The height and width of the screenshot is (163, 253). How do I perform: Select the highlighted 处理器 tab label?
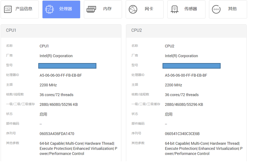tap(66, 9)
